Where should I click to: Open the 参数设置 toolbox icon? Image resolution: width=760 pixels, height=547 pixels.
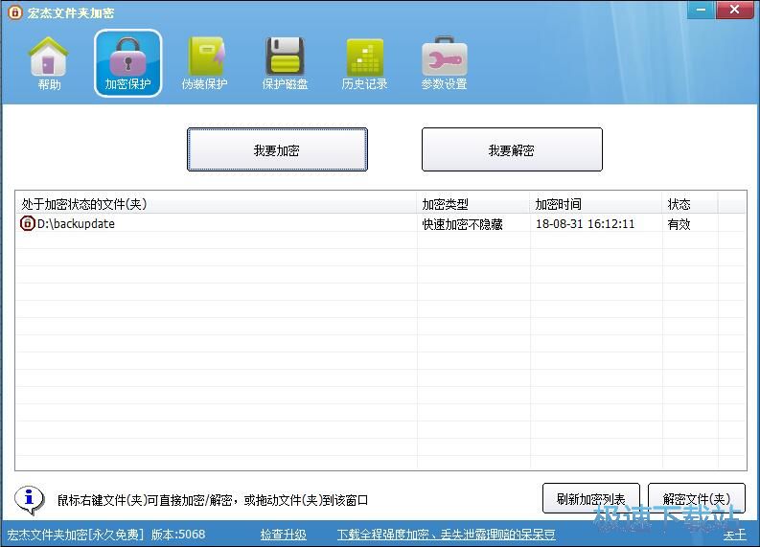pyautogui.click(x=444, y=63)
